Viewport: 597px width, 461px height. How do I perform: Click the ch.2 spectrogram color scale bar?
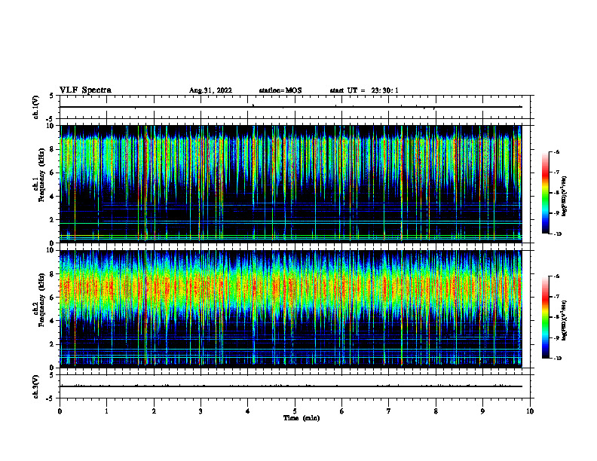546,317
